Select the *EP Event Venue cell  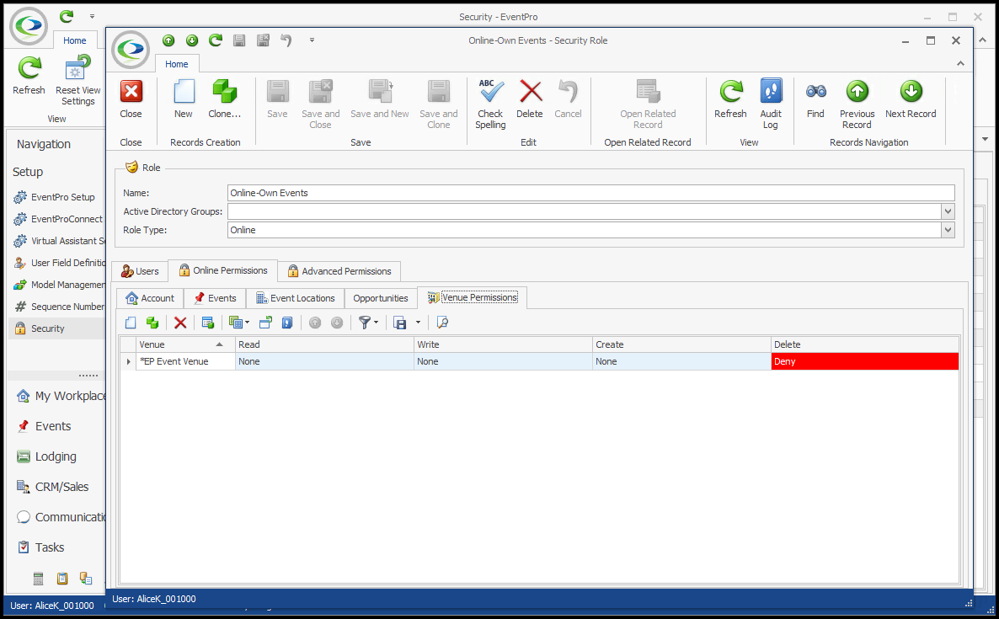[x=185, y=362]
